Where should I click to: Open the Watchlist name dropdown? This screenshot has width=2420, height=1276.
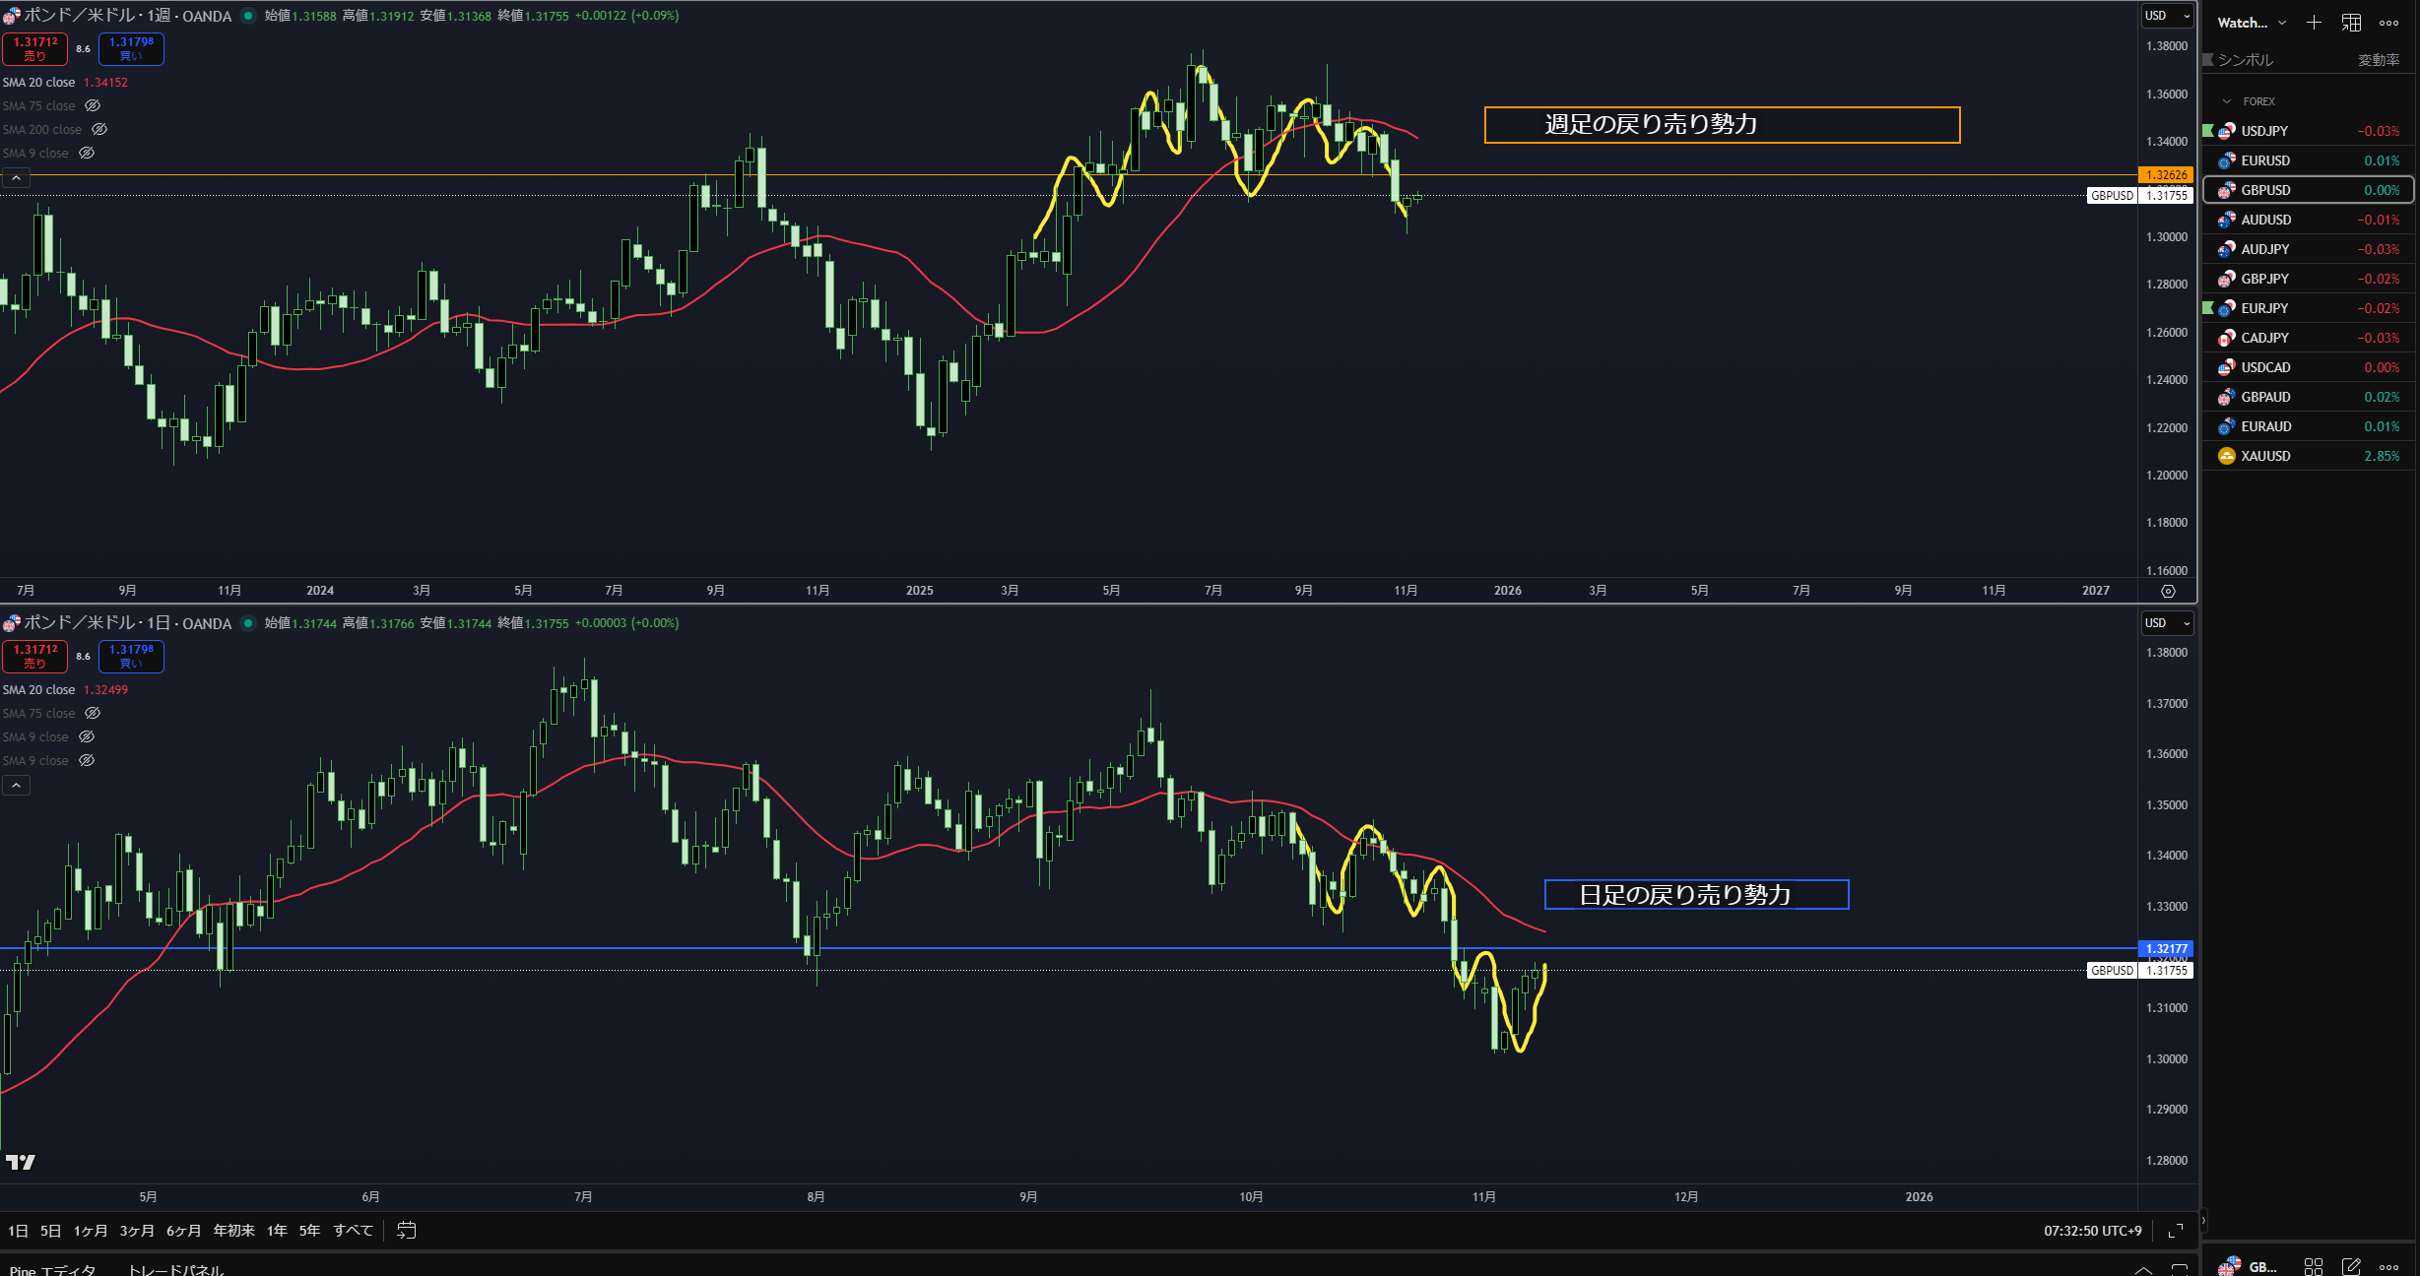pyautogui.click(x=2252, y=23)
